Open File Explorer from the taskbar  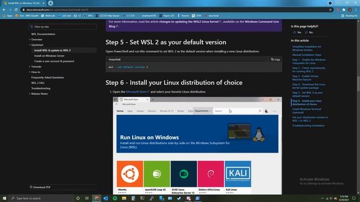[124, 198]
